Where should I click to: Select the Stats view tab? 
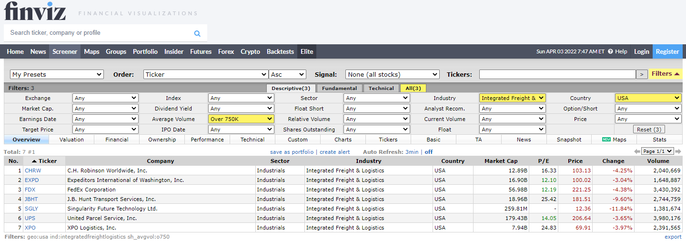click(x=659, y=140)
